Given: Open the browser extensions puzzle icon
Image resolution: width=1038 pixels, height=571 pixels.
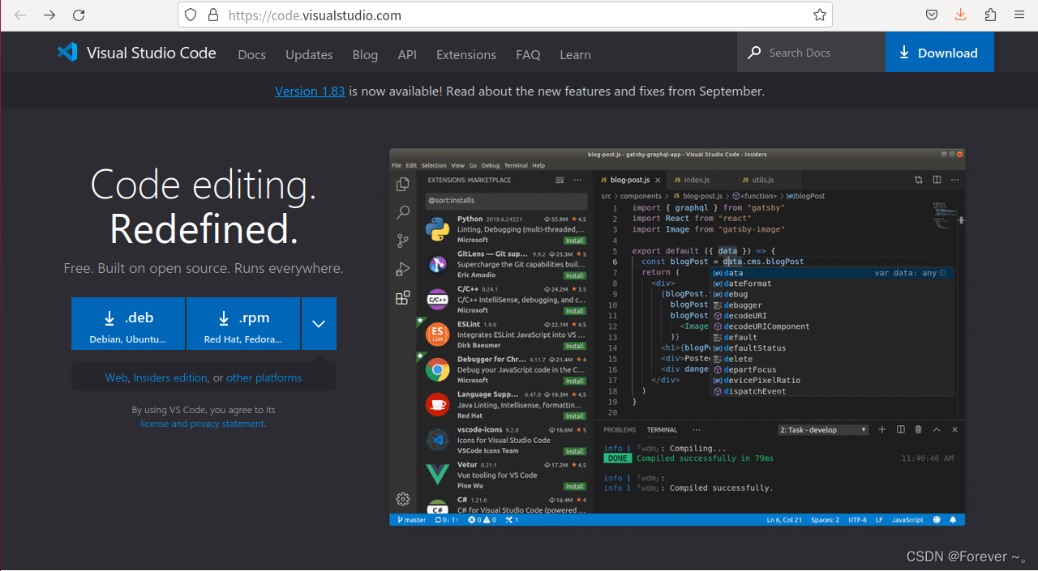Looking at the screenshot, I should [990, 15].
